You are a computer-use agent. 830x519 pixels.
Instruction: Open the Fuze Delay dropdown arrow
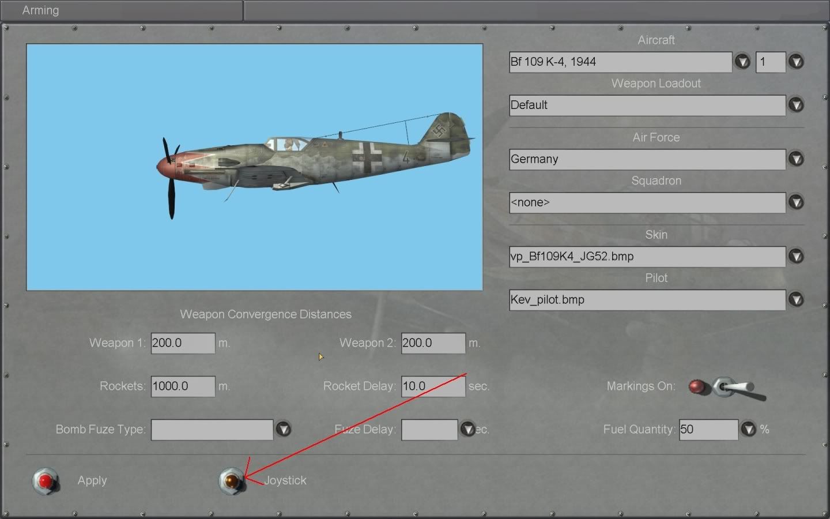(468, 429)
